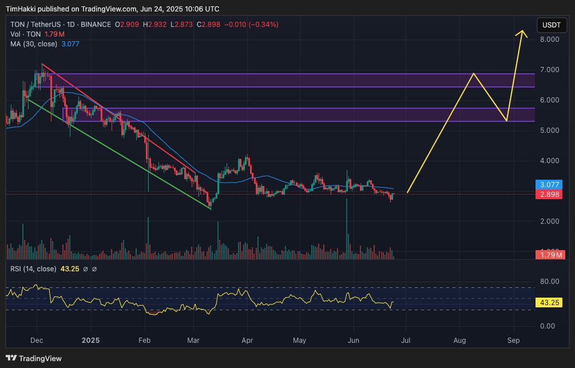The width and height of the screenshot is (575, 368).
Task: Click the "6.000" price axis label
Action: [x=549, y=100]
